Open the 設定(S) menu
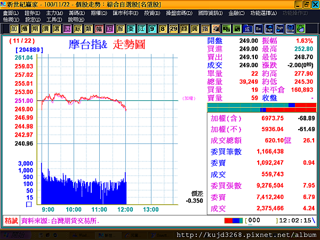This screenshot has width=320, height=240. (x=33, y=20)
